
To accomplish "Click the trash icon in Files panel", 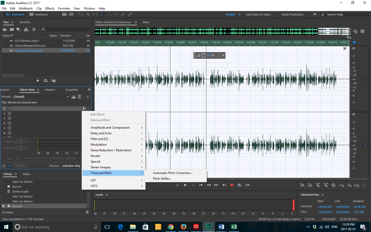I will pos(34,29).
